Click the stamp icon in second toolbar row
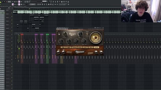The height and width of the screenshot is (90, 161). [21, 4]
